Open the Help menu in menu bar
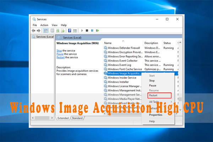Viewport: 213px width, 142px height. 64,25
